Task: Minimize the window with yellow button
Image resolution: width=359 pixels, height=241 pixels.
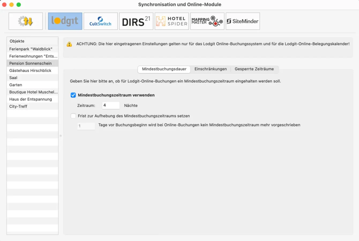Action: [12, 5]
